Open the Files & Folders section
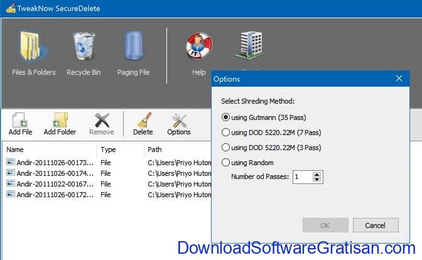This screenshot has height=260, width=422. [33, 53]
